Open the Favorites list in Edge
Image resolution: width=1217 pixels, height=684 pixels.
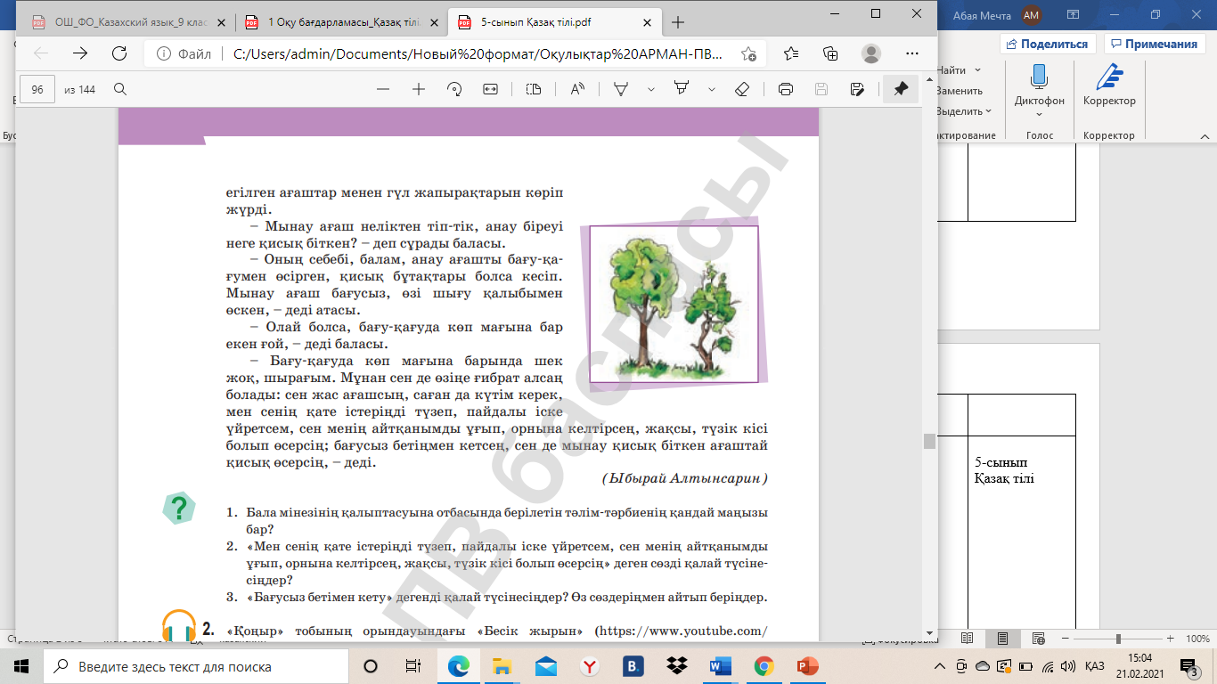click(x=792, y=53)
